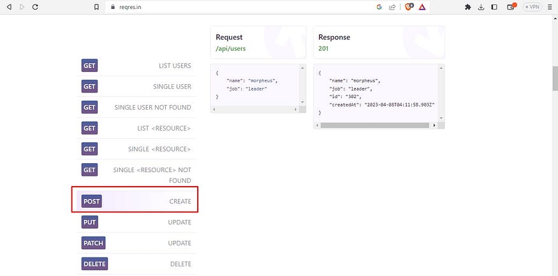Reload the page with the refresh icon
Viewport: 558px width, 276px height.
pyautogui.click(x=35, y=7)
